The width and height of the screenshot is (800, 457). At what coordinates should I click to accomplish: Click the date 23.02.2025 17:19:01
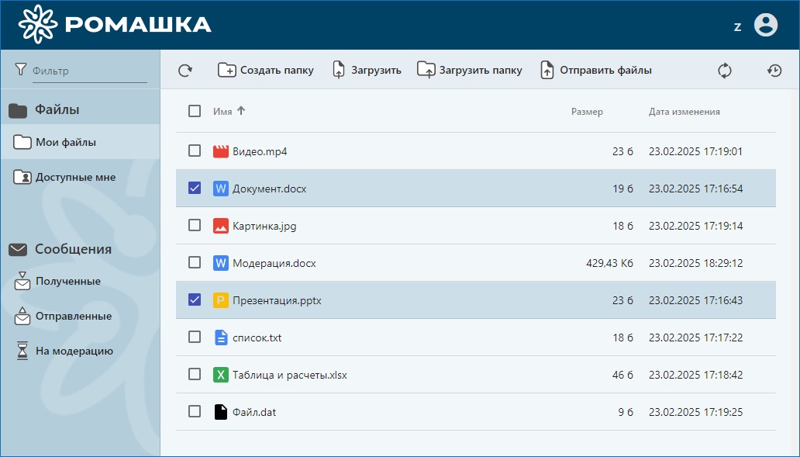coord(696,151)
